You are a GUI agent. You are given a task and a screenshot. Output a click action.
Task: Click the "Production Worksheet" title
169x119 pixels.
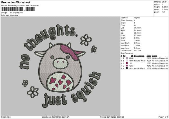click(x=15, y=2)
